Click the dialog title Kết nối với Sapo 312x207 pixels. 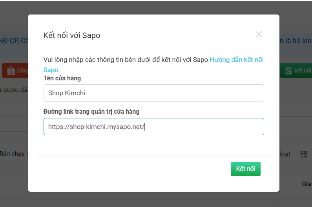[72, 35]
